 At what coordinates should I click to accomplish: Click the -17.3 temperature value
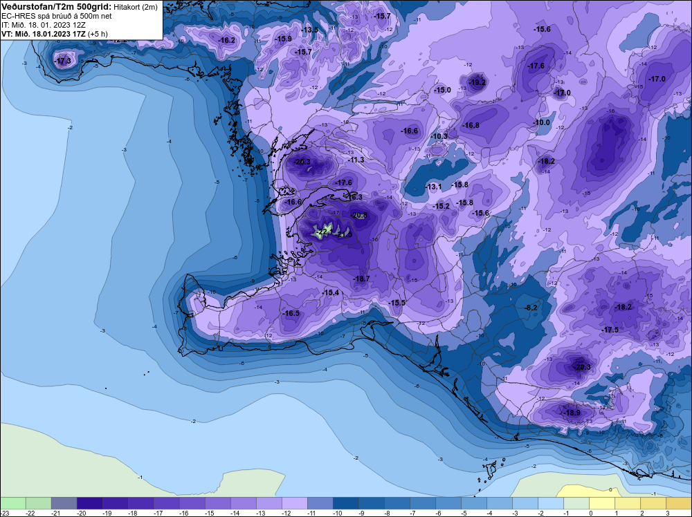(x=63, y=61)
